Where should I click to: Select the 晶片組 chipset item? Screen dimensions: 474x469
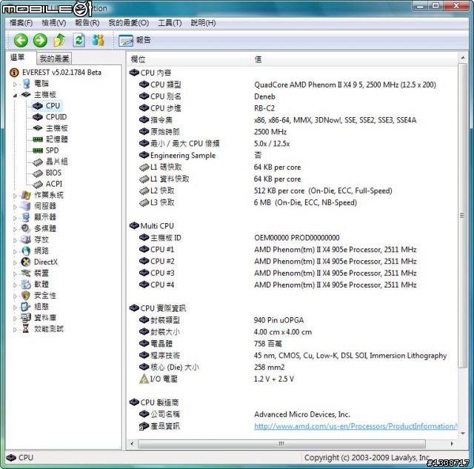click(x=57, y=162)
